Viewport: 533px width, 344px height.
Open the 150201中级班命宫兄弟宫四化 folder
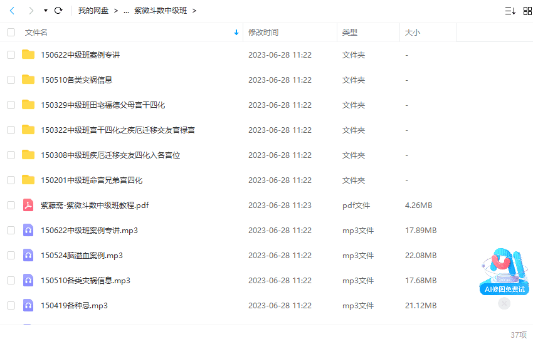pyautogui.click(x=92, y=180)
